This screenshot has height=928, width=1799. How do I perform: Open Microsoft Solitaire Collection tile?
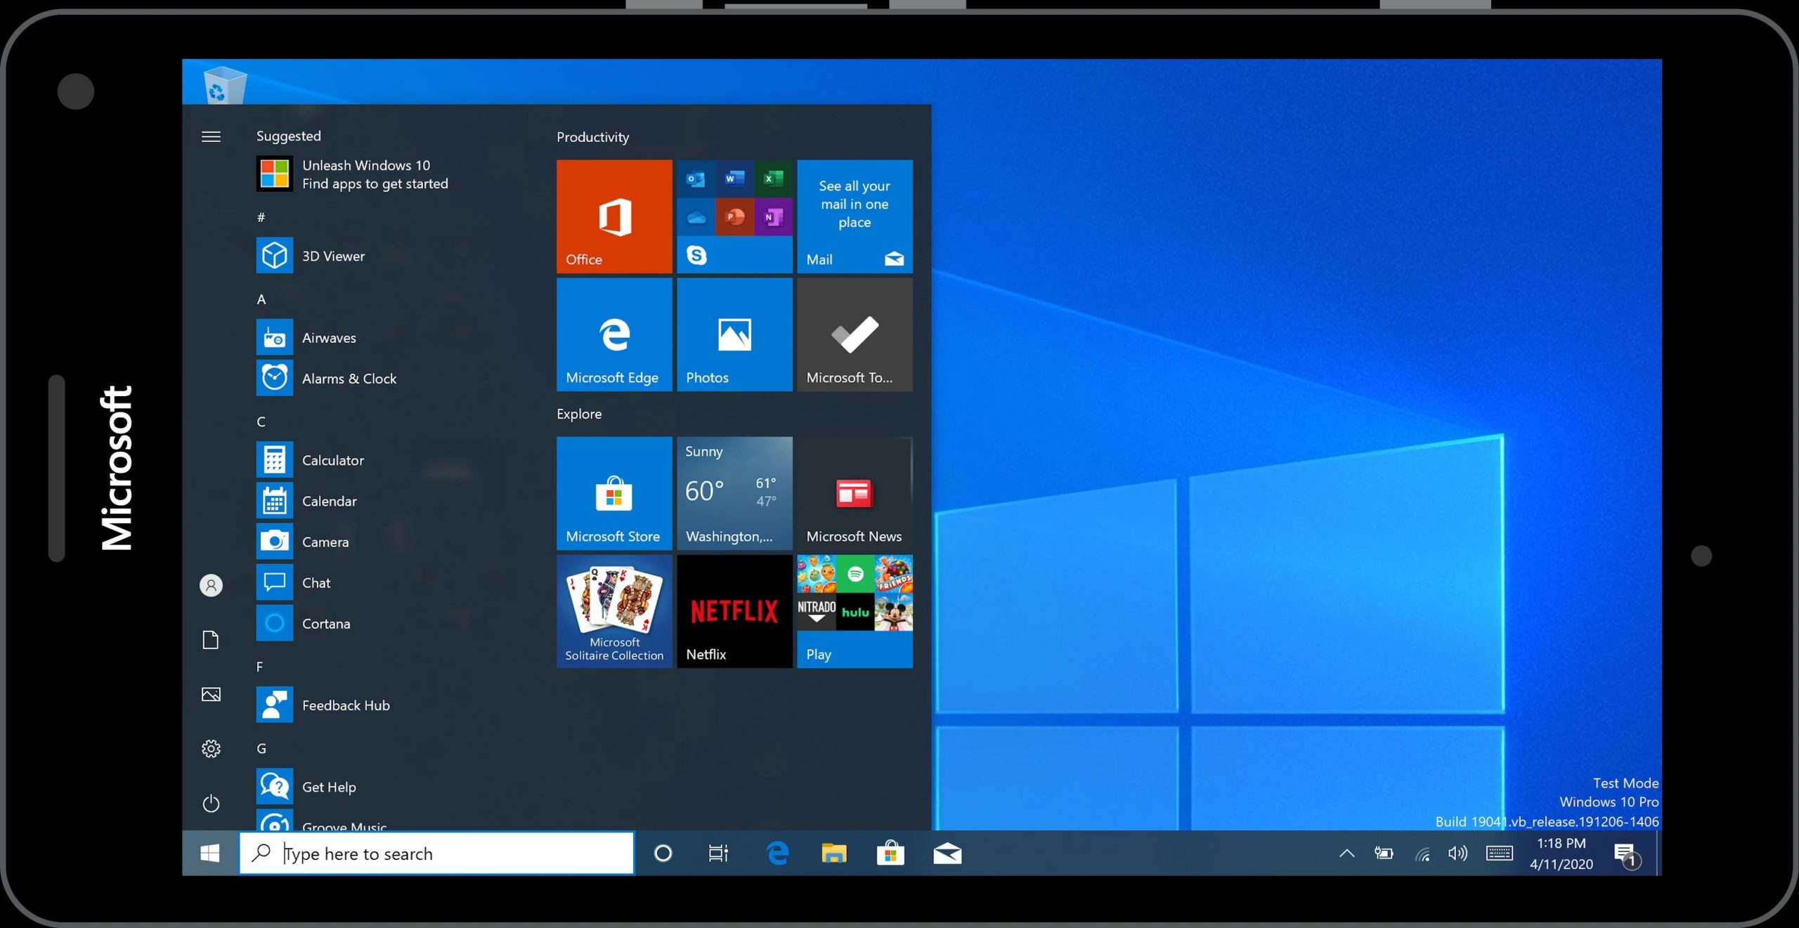613,610
